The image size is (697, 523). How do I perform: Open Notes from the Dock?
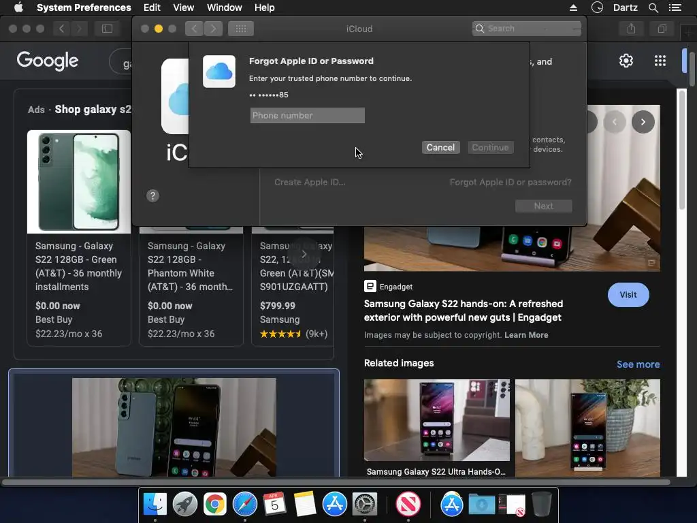tap(304, 505)
